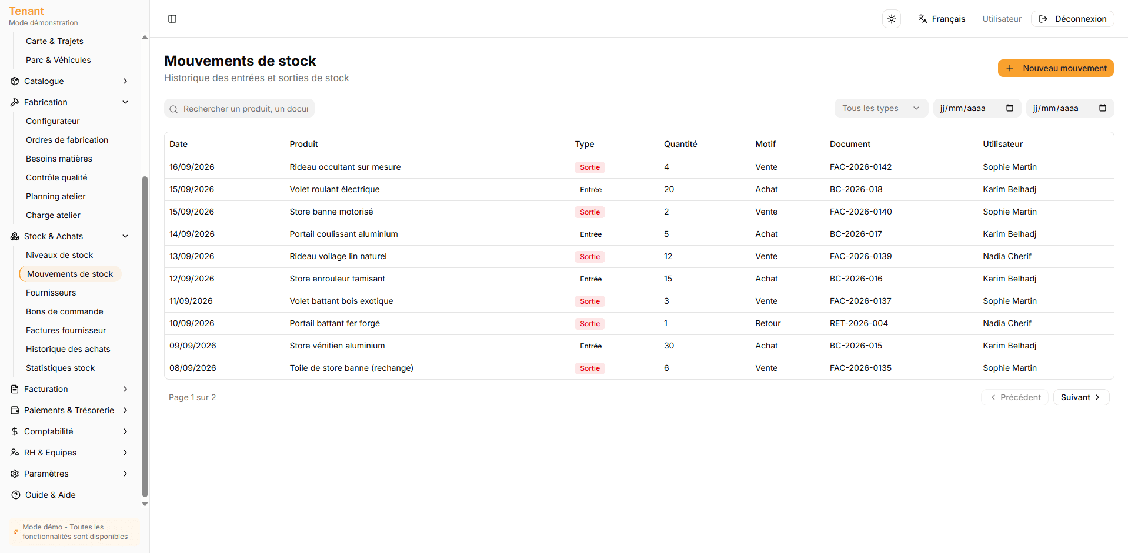Open the Tous les types dropdown
The height and width of the screenshot is (553, 1128).
click(881, 108)
